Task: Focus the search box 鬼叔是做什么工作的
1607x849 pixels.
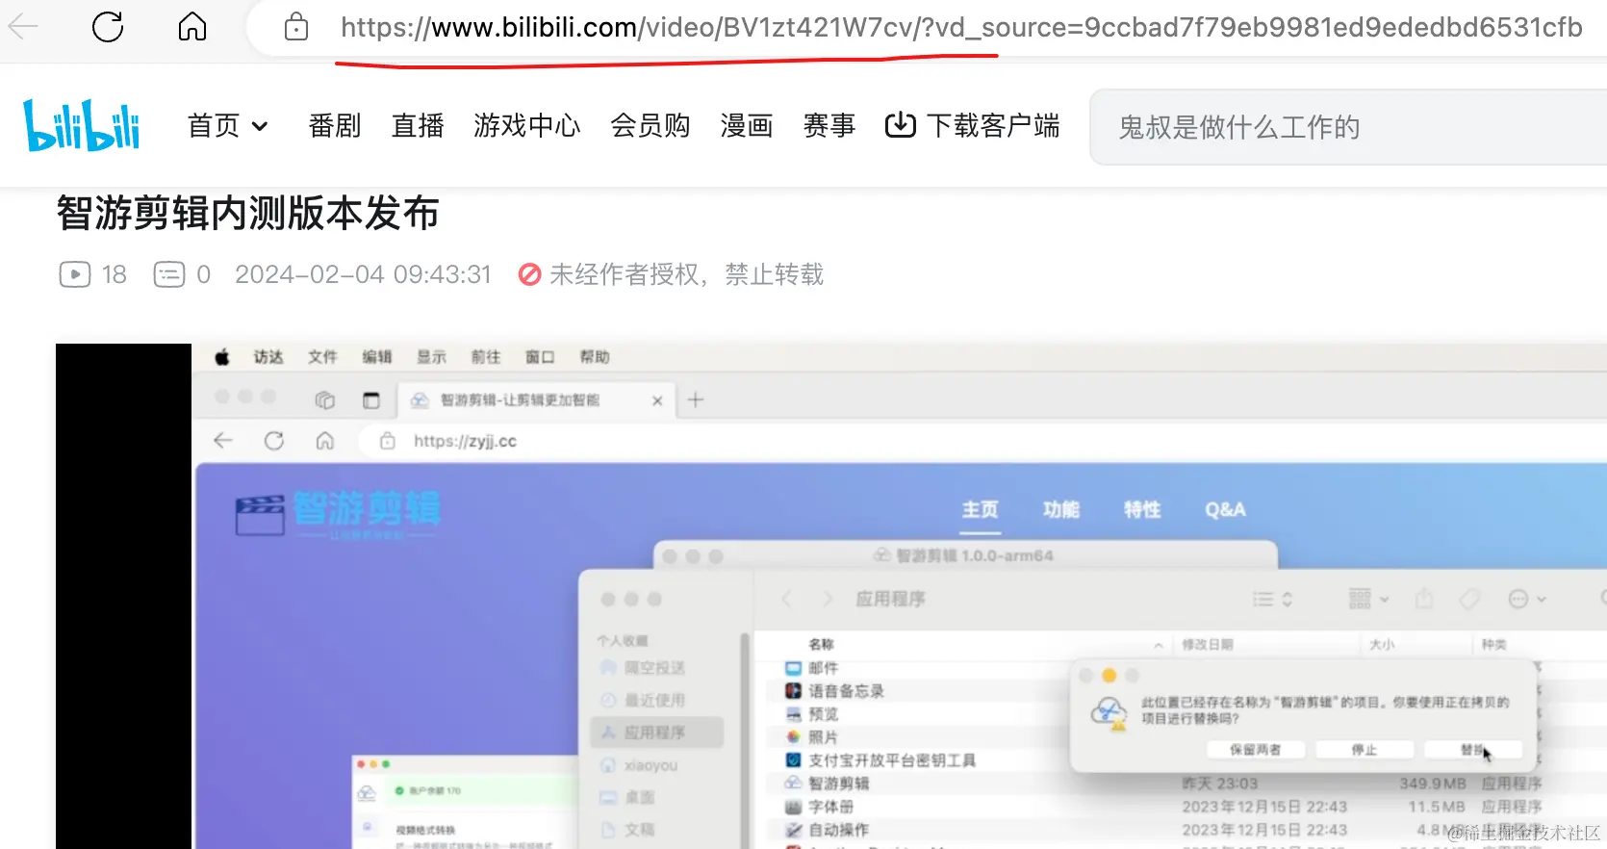Action: [x=1347, y=127]
